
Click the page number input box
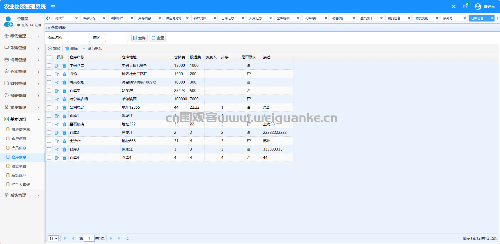[89, 238]
